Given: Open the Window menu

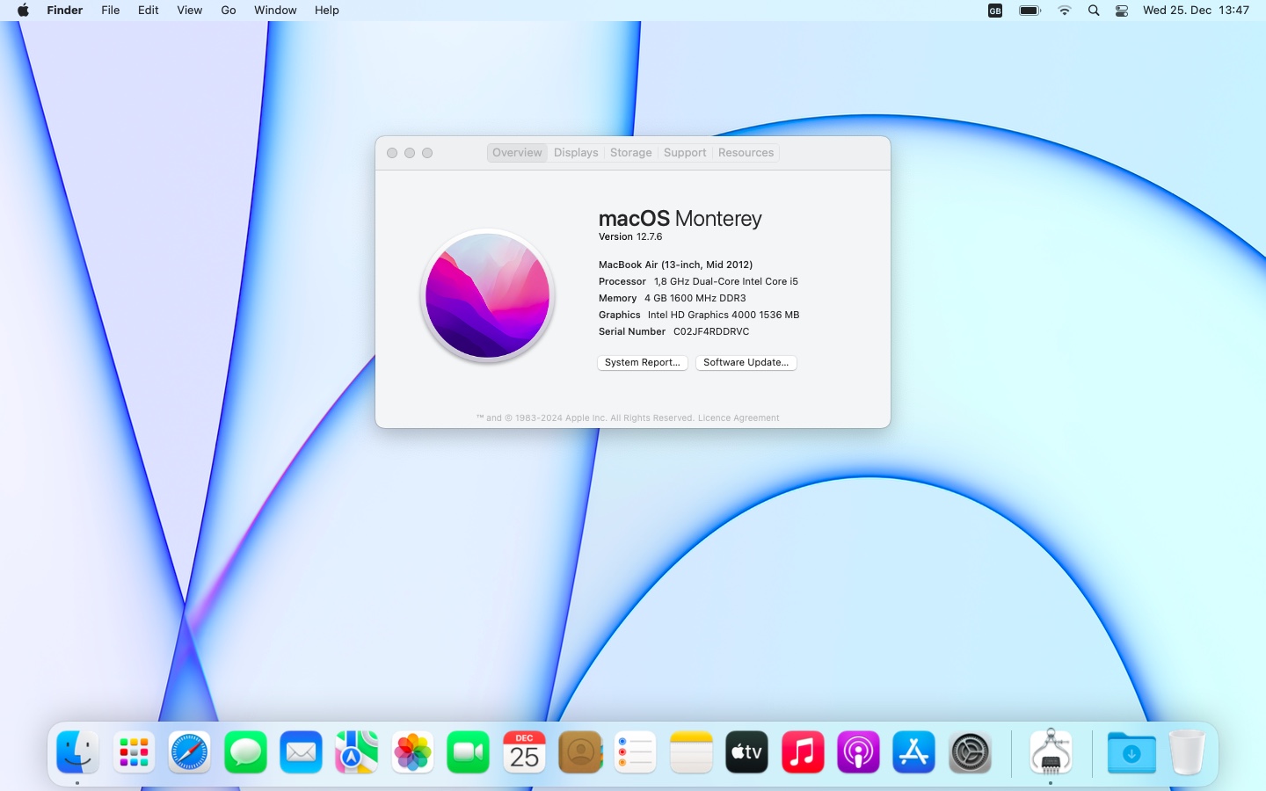Looking at the screenshot, I should pos(275,11).
